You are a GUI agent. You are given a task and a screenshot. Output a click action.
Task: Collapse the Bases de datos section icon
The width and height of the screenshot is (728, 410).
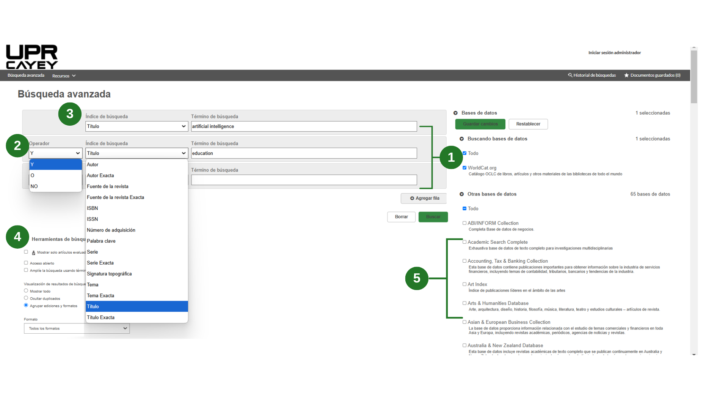click(x=456, y=113)
